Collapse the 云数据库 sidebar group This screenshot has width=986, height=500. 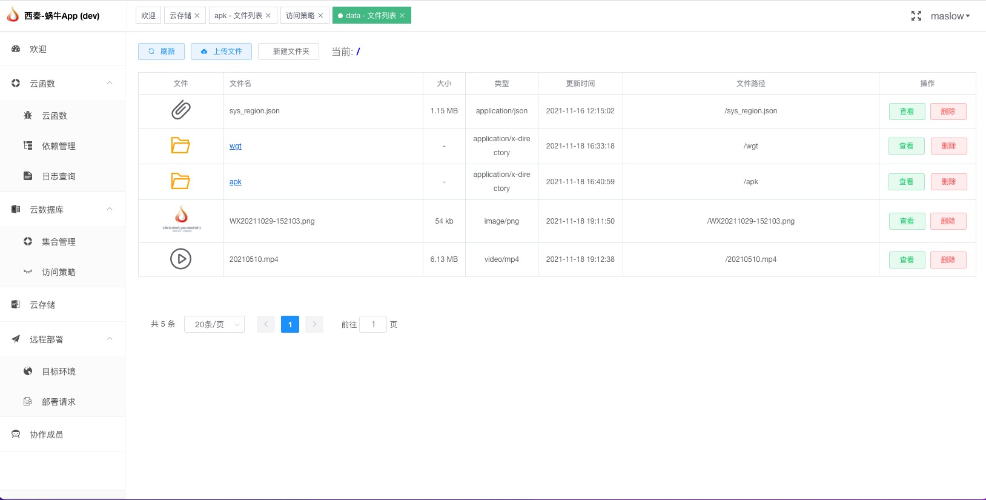tap(110, 209)
